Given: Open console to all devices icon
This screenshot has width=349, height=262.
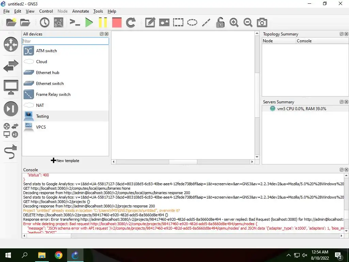Looking at the screenshot, I should click(75, 23).
